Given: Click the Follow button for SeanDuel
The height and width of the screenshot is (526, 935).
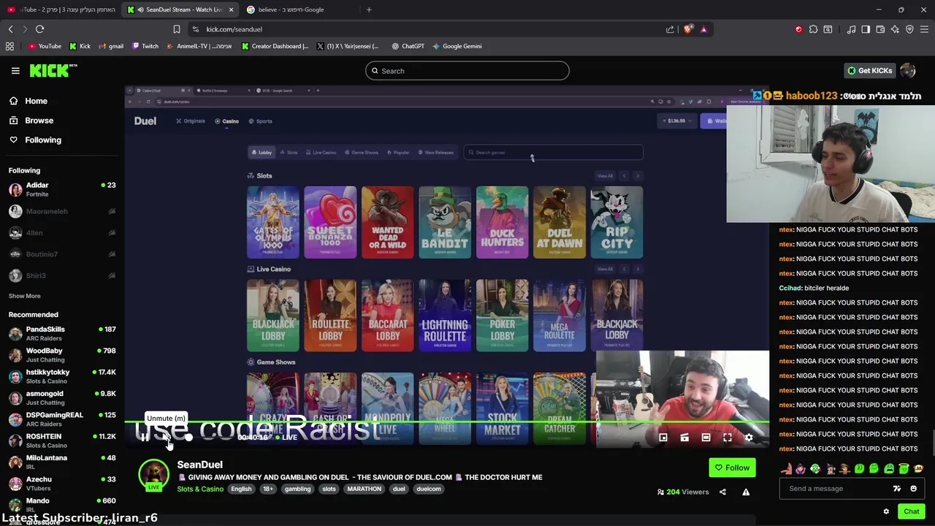Looking at the screenshot, I should coord(732,468).
